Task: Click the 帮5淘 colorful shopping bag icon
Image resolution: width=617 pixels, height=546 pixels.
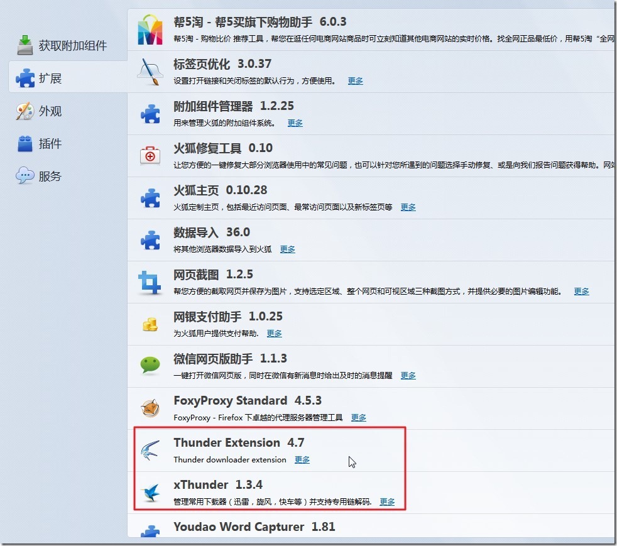Action: coord(150,30)
